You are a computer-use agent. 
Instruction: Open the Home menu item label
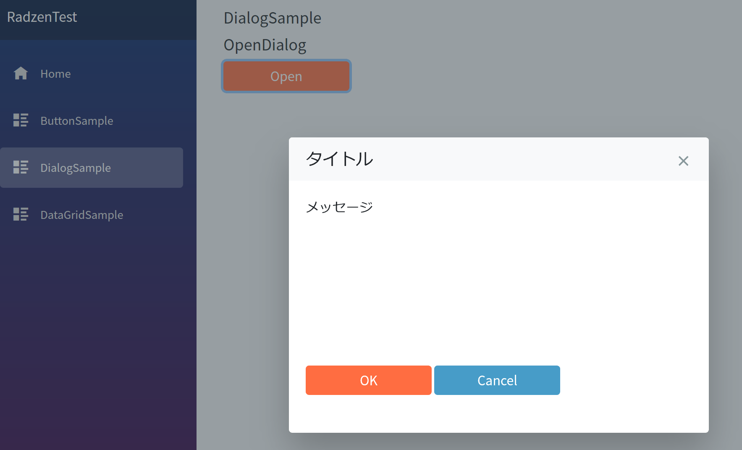click(55, 74)
